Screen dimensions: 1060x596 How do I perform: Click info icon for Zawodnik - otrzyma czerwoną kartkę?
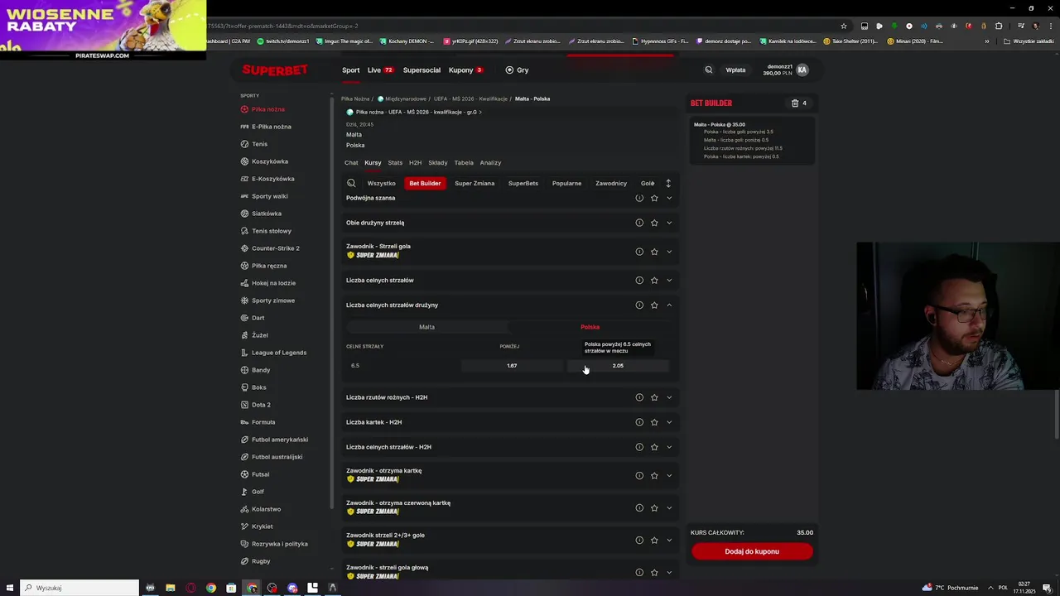pos(639,507)
